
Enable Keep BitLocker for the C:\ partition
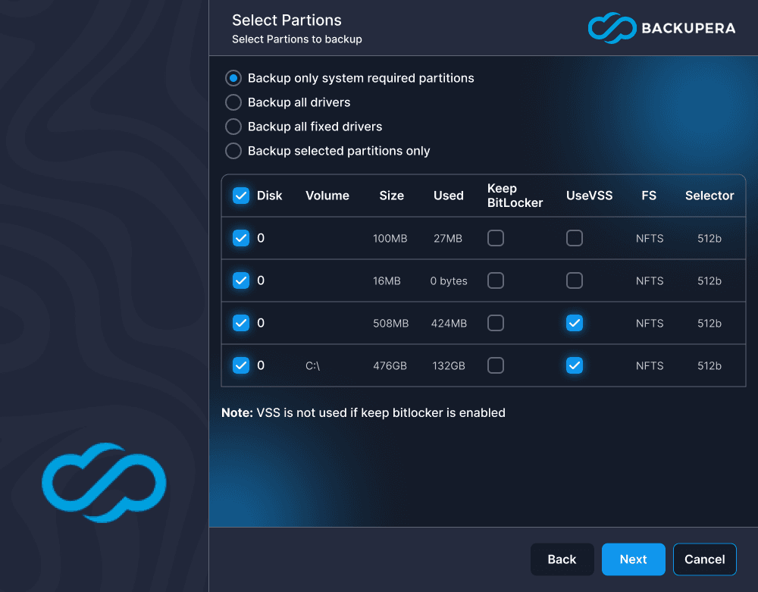click(x=496, y=365)
